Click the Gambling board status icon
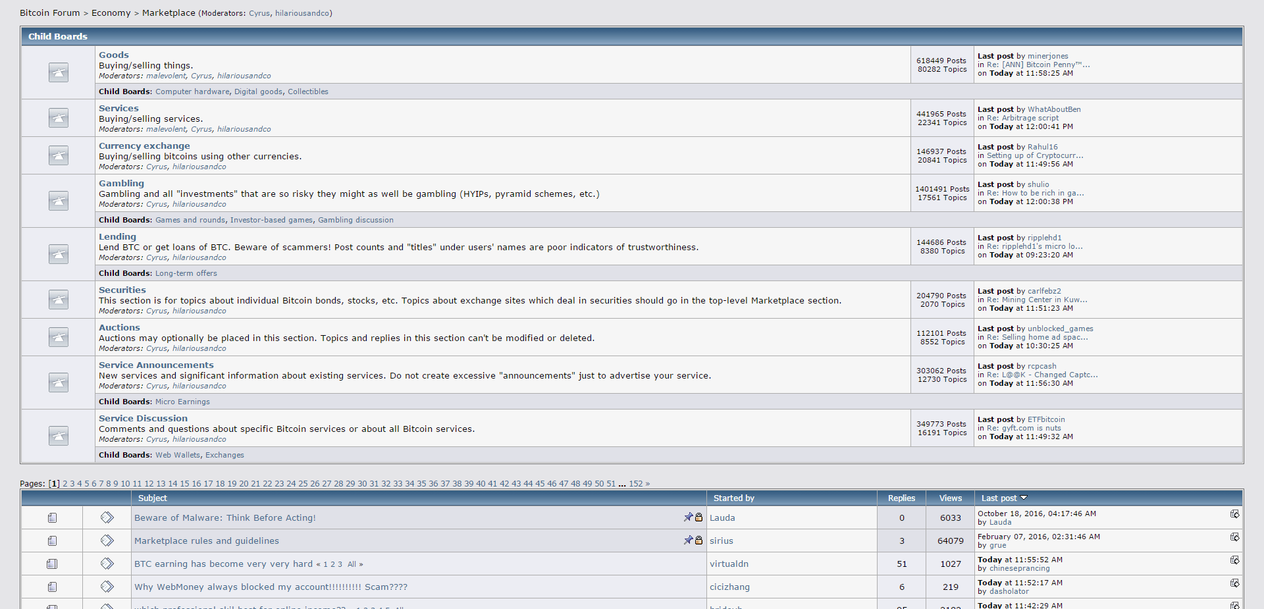Screen dimensions: 1264x609 coord(59,201)
